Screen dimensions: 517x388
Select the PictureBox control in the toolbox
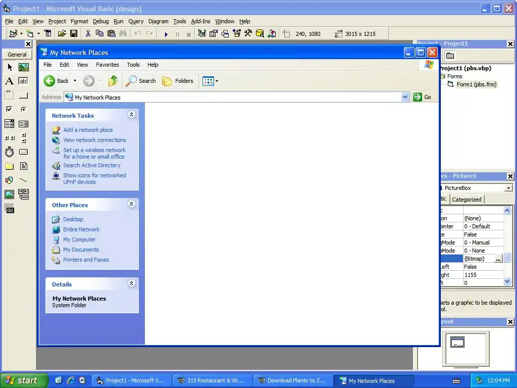click(23, 67)
